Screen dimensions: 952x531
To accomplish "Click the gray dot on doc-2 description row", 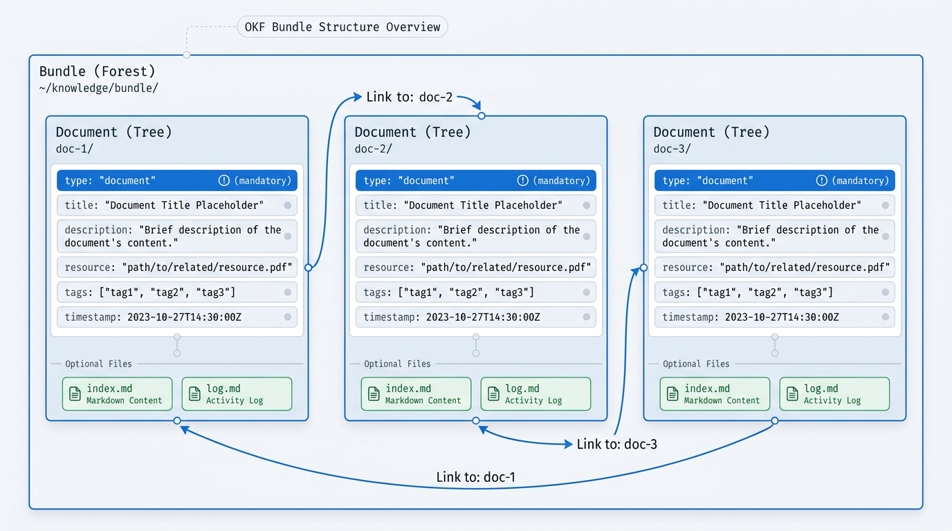I will click(x=586, y=236).
